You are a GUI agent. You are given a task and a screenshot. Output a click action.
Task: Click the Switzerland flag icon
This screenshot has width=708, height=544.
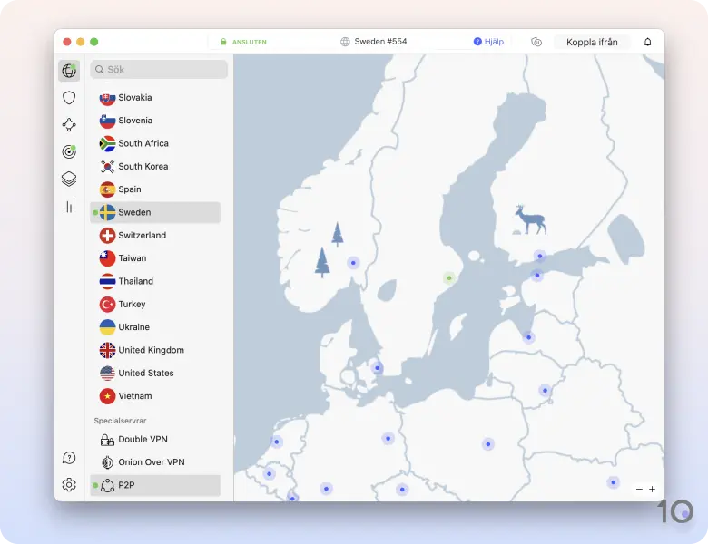[107, 236]
